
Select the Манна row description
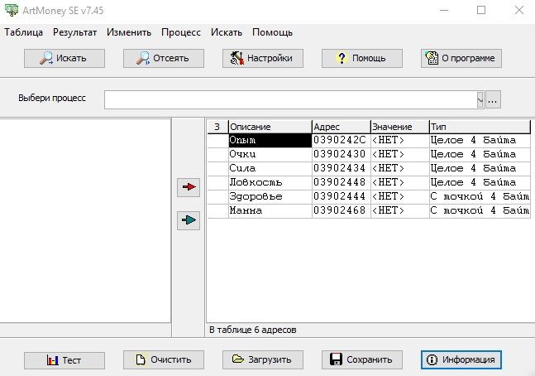270,210
